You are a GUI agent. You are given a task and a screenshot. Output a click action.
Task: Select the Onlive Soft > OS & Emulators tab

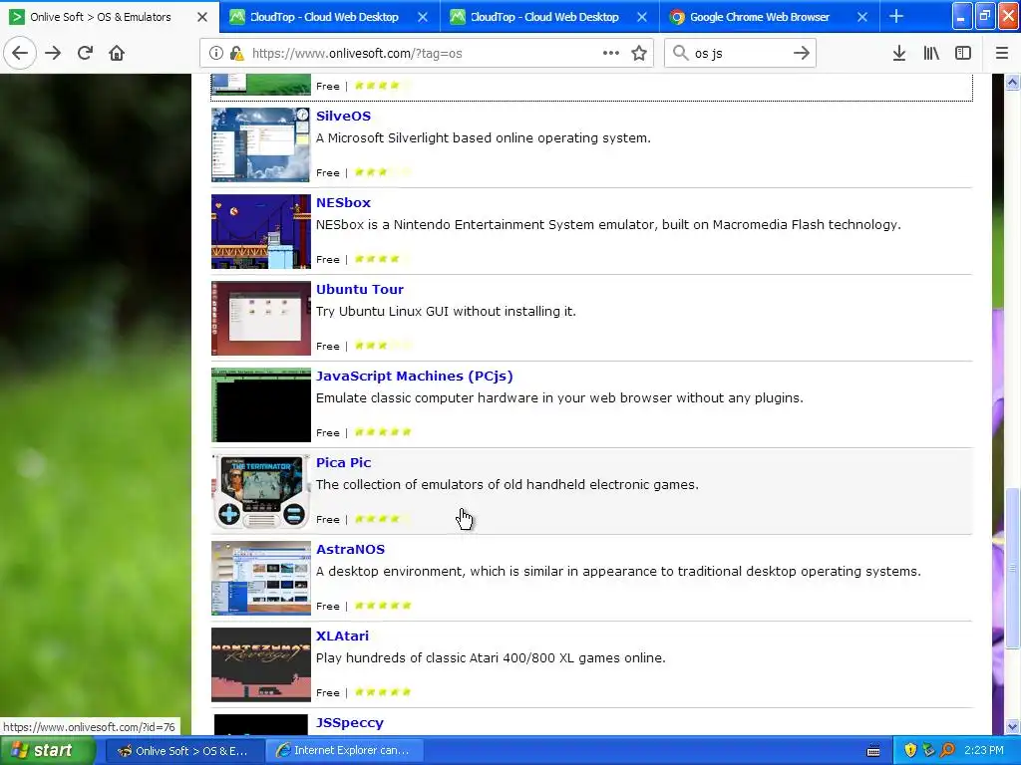click(110, 16)
